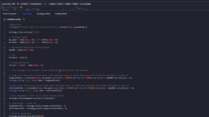Click the strategy.entry Short line
Image resolution: width=209 pixels, height=117 pixels.
point(35,91)
